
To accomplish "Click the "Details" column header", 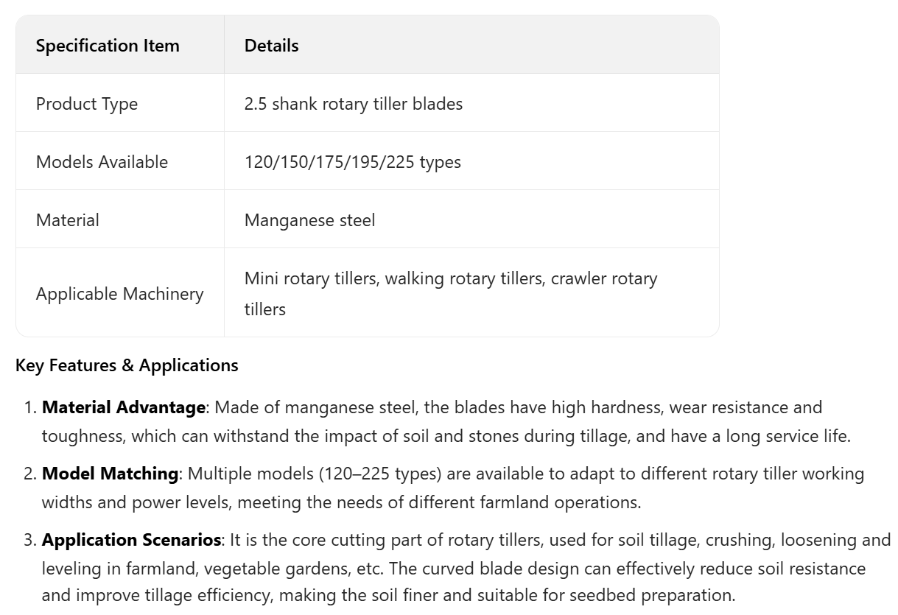I will tap(271, 46).
